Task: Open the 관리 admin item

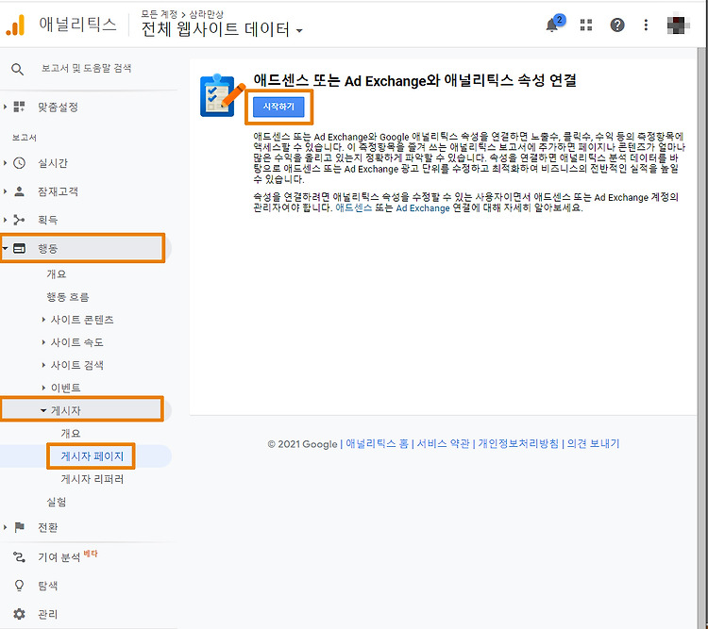Action: click(x=47, y=614)
